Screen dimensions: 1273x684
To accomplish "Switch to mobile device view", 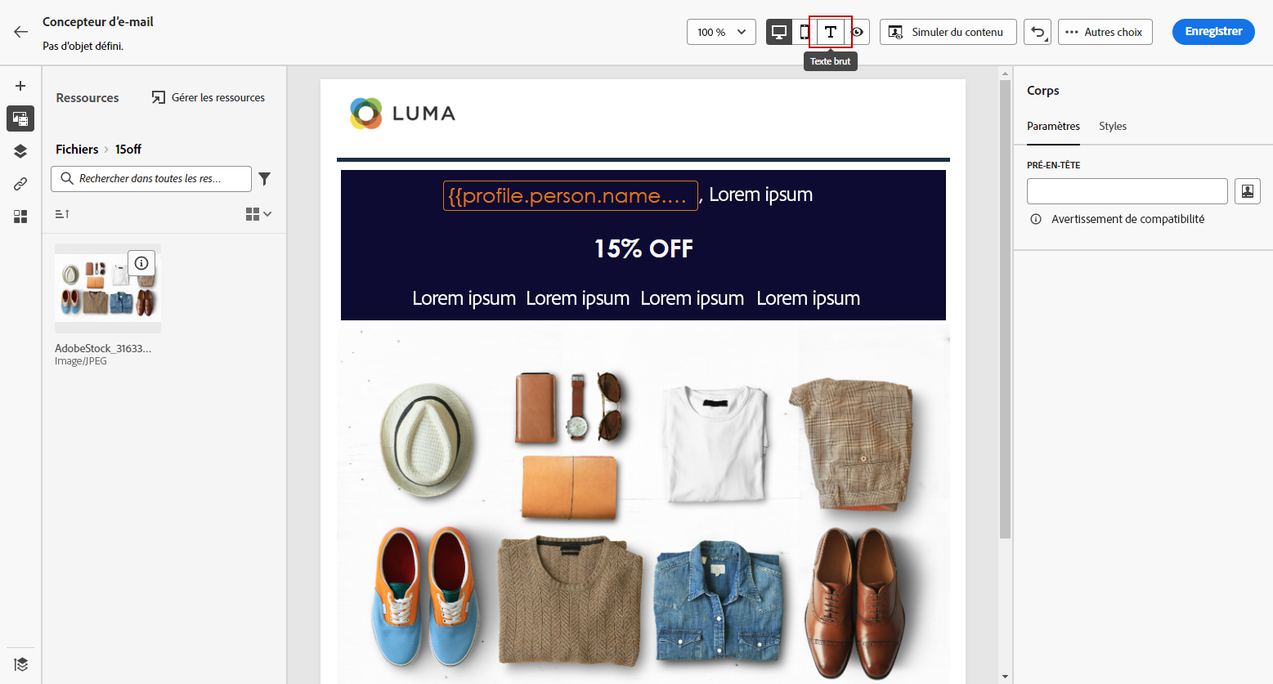I will click(805, 32).
